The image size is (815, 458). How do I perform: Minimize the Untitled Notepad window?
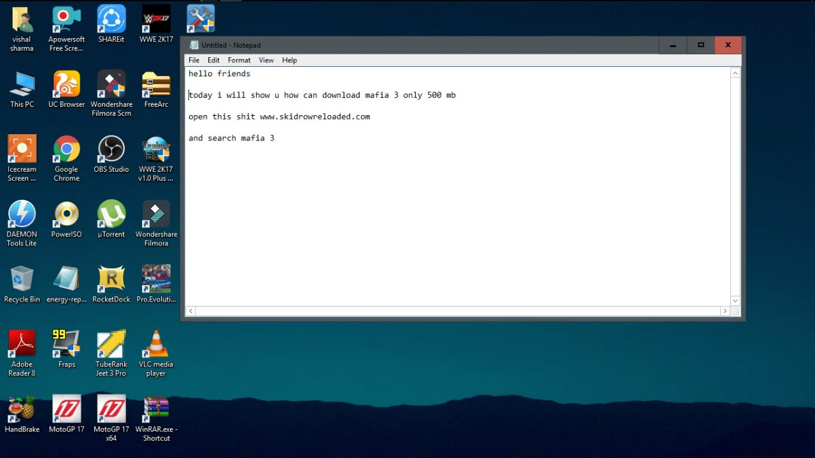pyautogui.click(x=672, y=45)
